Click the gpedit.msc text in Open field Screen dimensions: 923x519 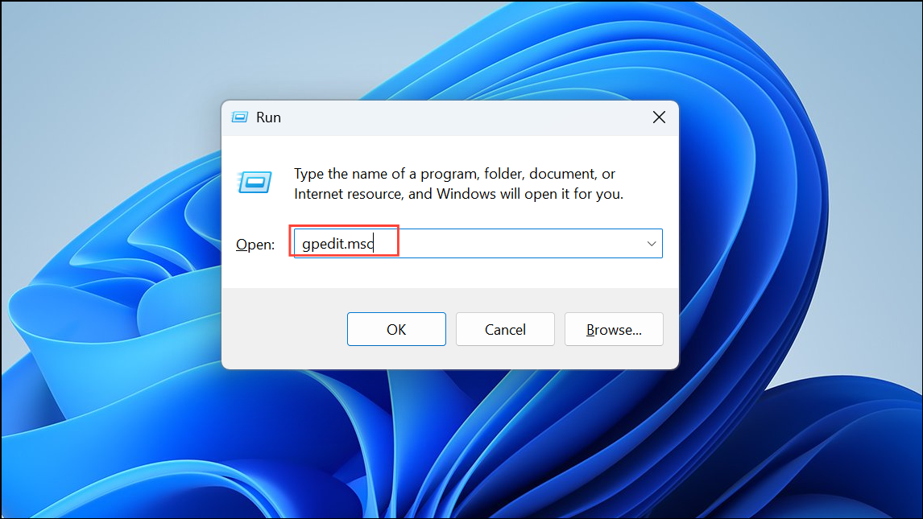click(338, 243)
